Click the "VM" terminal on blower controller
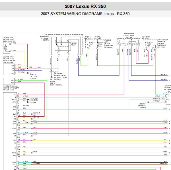Viewport: 171px width, 170px height. pos(13,66)
